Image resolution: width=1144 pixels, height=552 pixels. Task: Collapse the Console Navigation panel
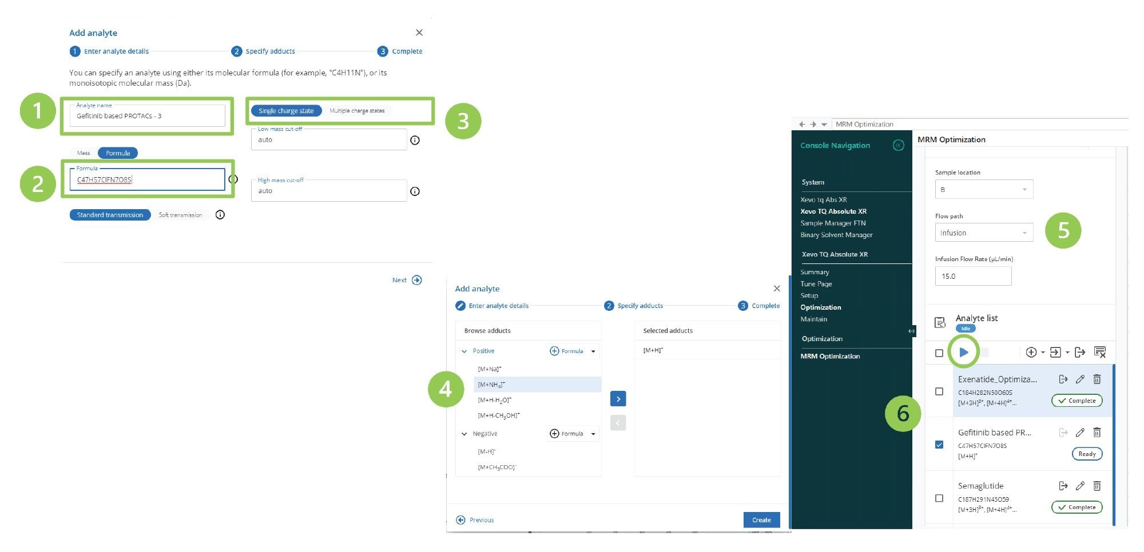click(898, 146)
